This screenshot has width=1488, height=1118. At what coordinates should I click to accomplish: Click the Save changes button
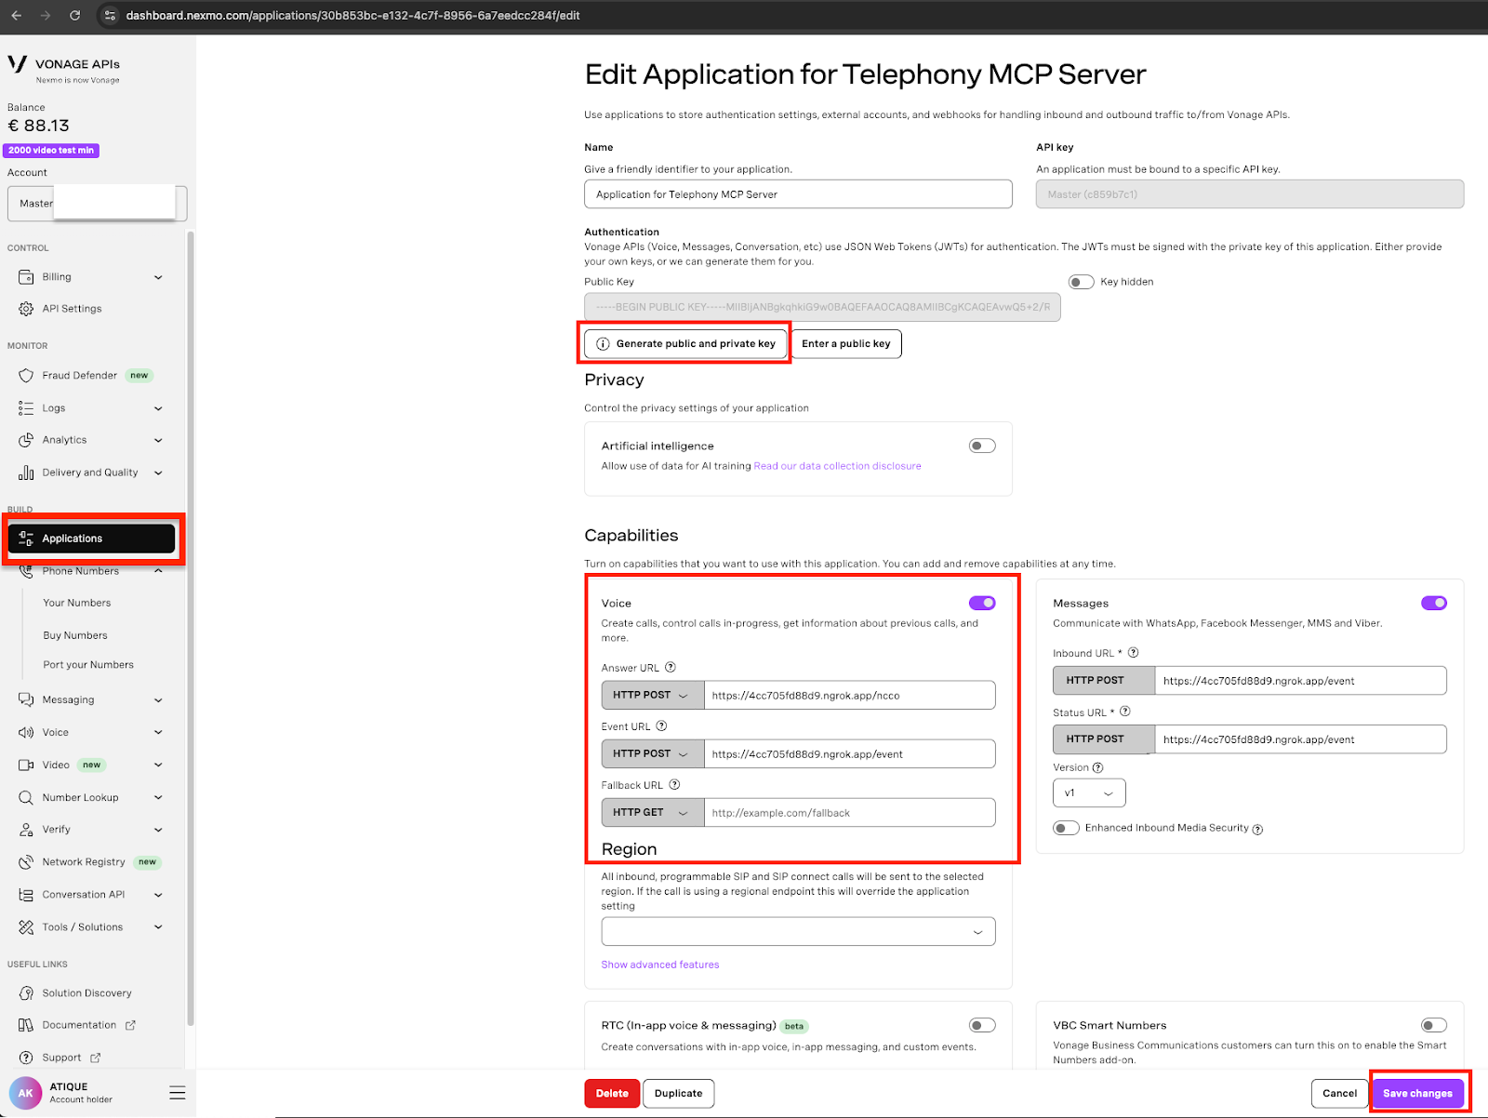tap(1417, 1093)
